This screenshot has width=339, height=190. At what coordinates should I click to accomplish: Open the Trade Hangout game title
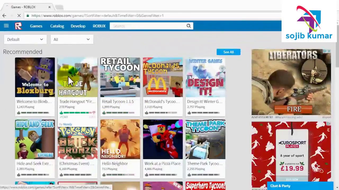[77, 102]
